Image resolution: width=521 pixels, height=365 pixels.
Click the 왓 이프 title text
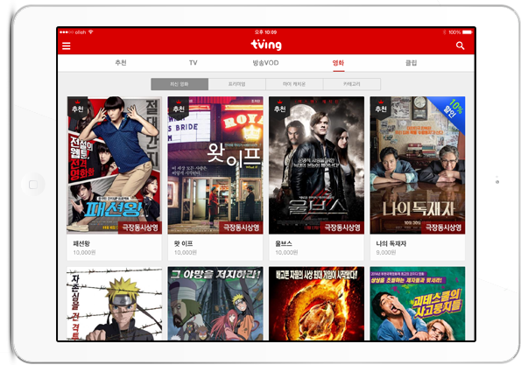click(183, 243)
